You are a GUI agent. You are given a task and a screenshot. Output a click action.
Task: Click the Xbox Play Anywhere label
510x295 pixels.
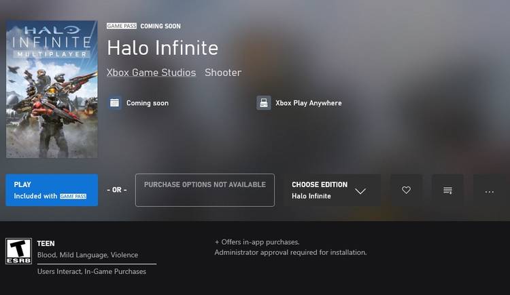(x=308, y=103)
